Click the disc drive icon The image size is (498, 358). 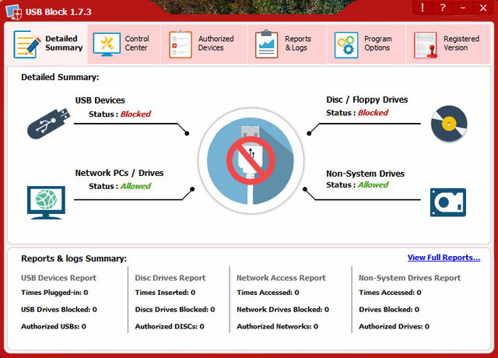[448, 122]
